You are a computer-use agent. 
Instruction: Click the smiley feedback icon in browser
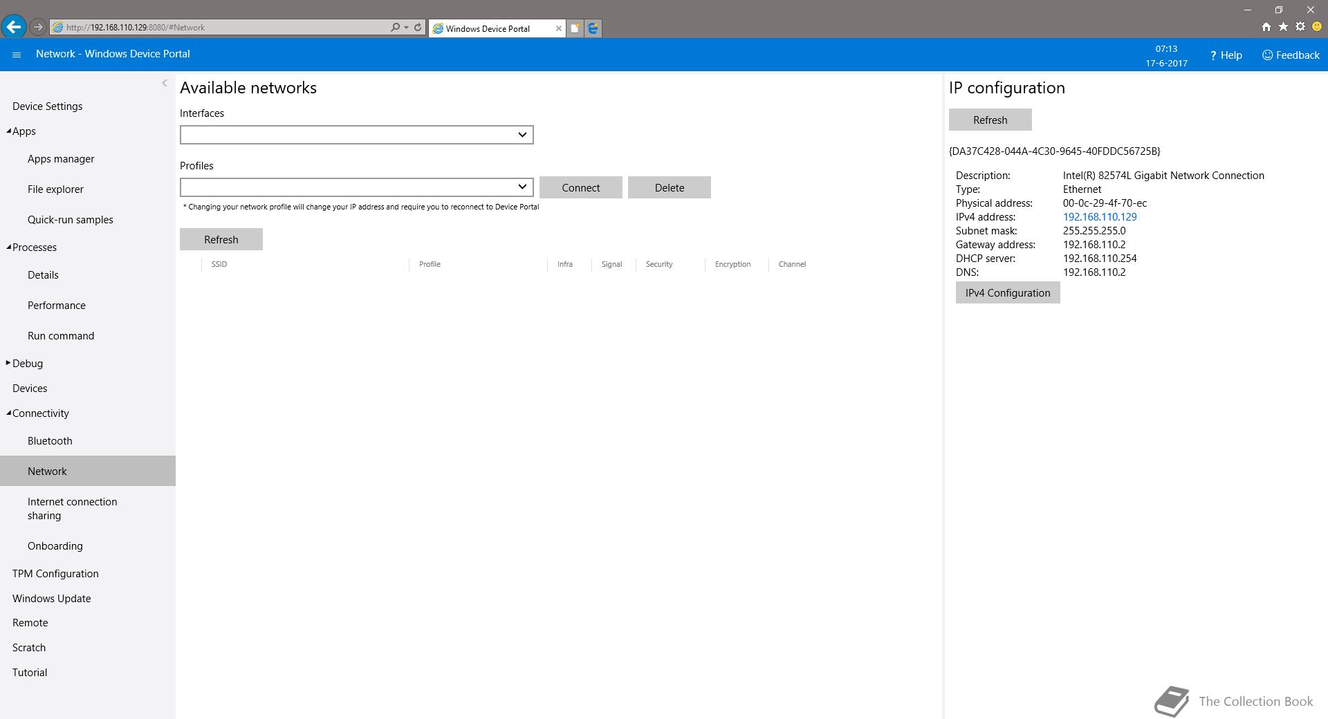tap(1317, 27)
